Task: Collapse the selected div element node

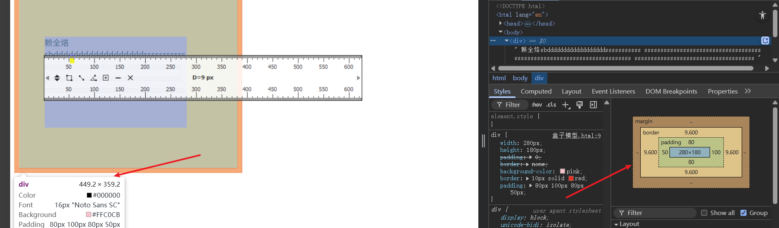Action: pos(507,40)
